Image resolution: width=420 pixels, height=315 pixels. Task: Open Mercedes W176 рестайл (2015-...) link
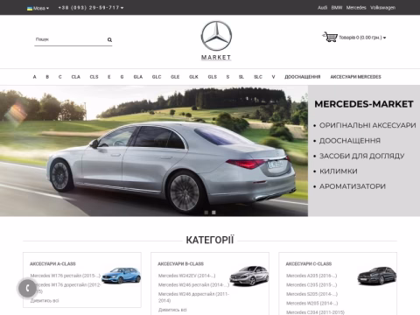(66, 276)
